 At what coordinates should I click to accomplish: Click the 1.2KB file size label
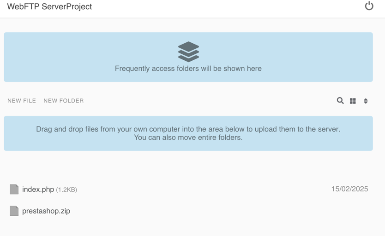point(66,190)
